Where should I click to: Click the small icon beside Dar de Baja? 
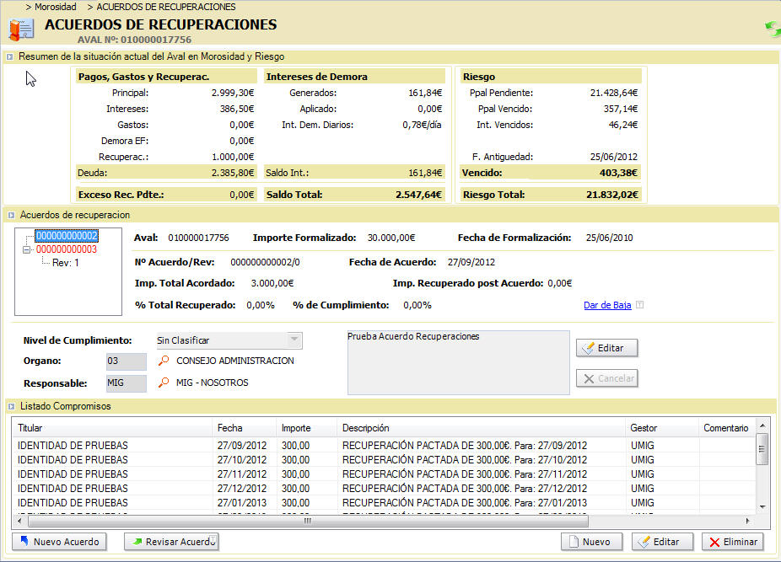(x=640, y=305)
